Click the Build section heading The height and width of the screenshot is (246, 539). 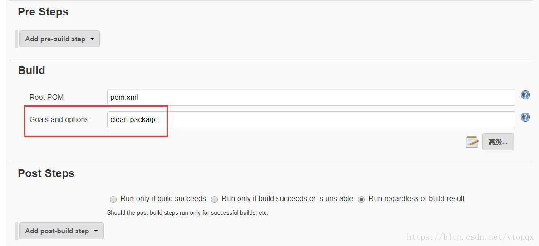pos(31,70)
